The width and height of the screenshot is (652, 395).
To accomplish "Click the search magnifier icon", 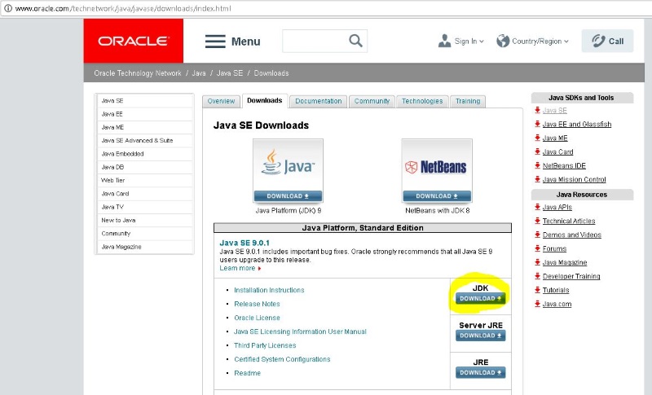I will coord(355,41).
